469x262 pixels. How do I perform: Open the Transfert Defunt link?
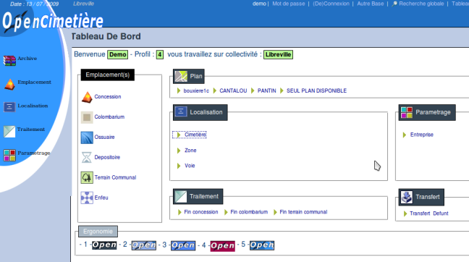429,214
